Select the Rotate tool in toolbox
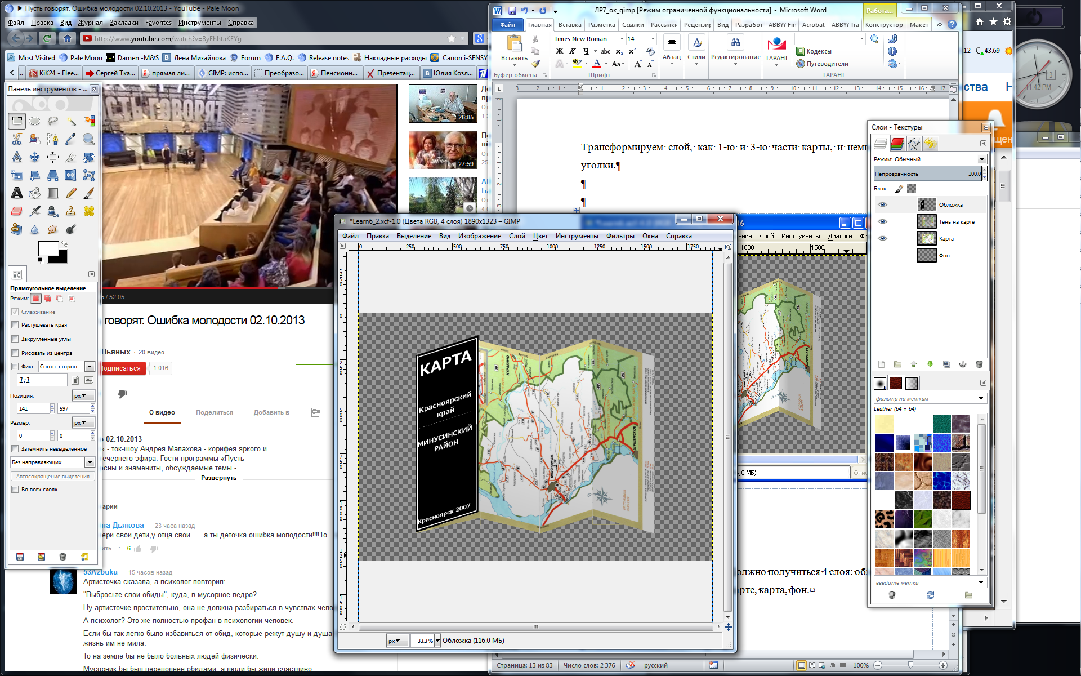This screenshot has height=676, width=1081. coord(89,157)
